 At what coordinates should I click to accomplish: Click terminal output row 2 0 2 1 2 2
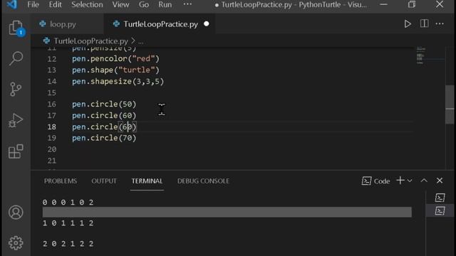(68, 243)
